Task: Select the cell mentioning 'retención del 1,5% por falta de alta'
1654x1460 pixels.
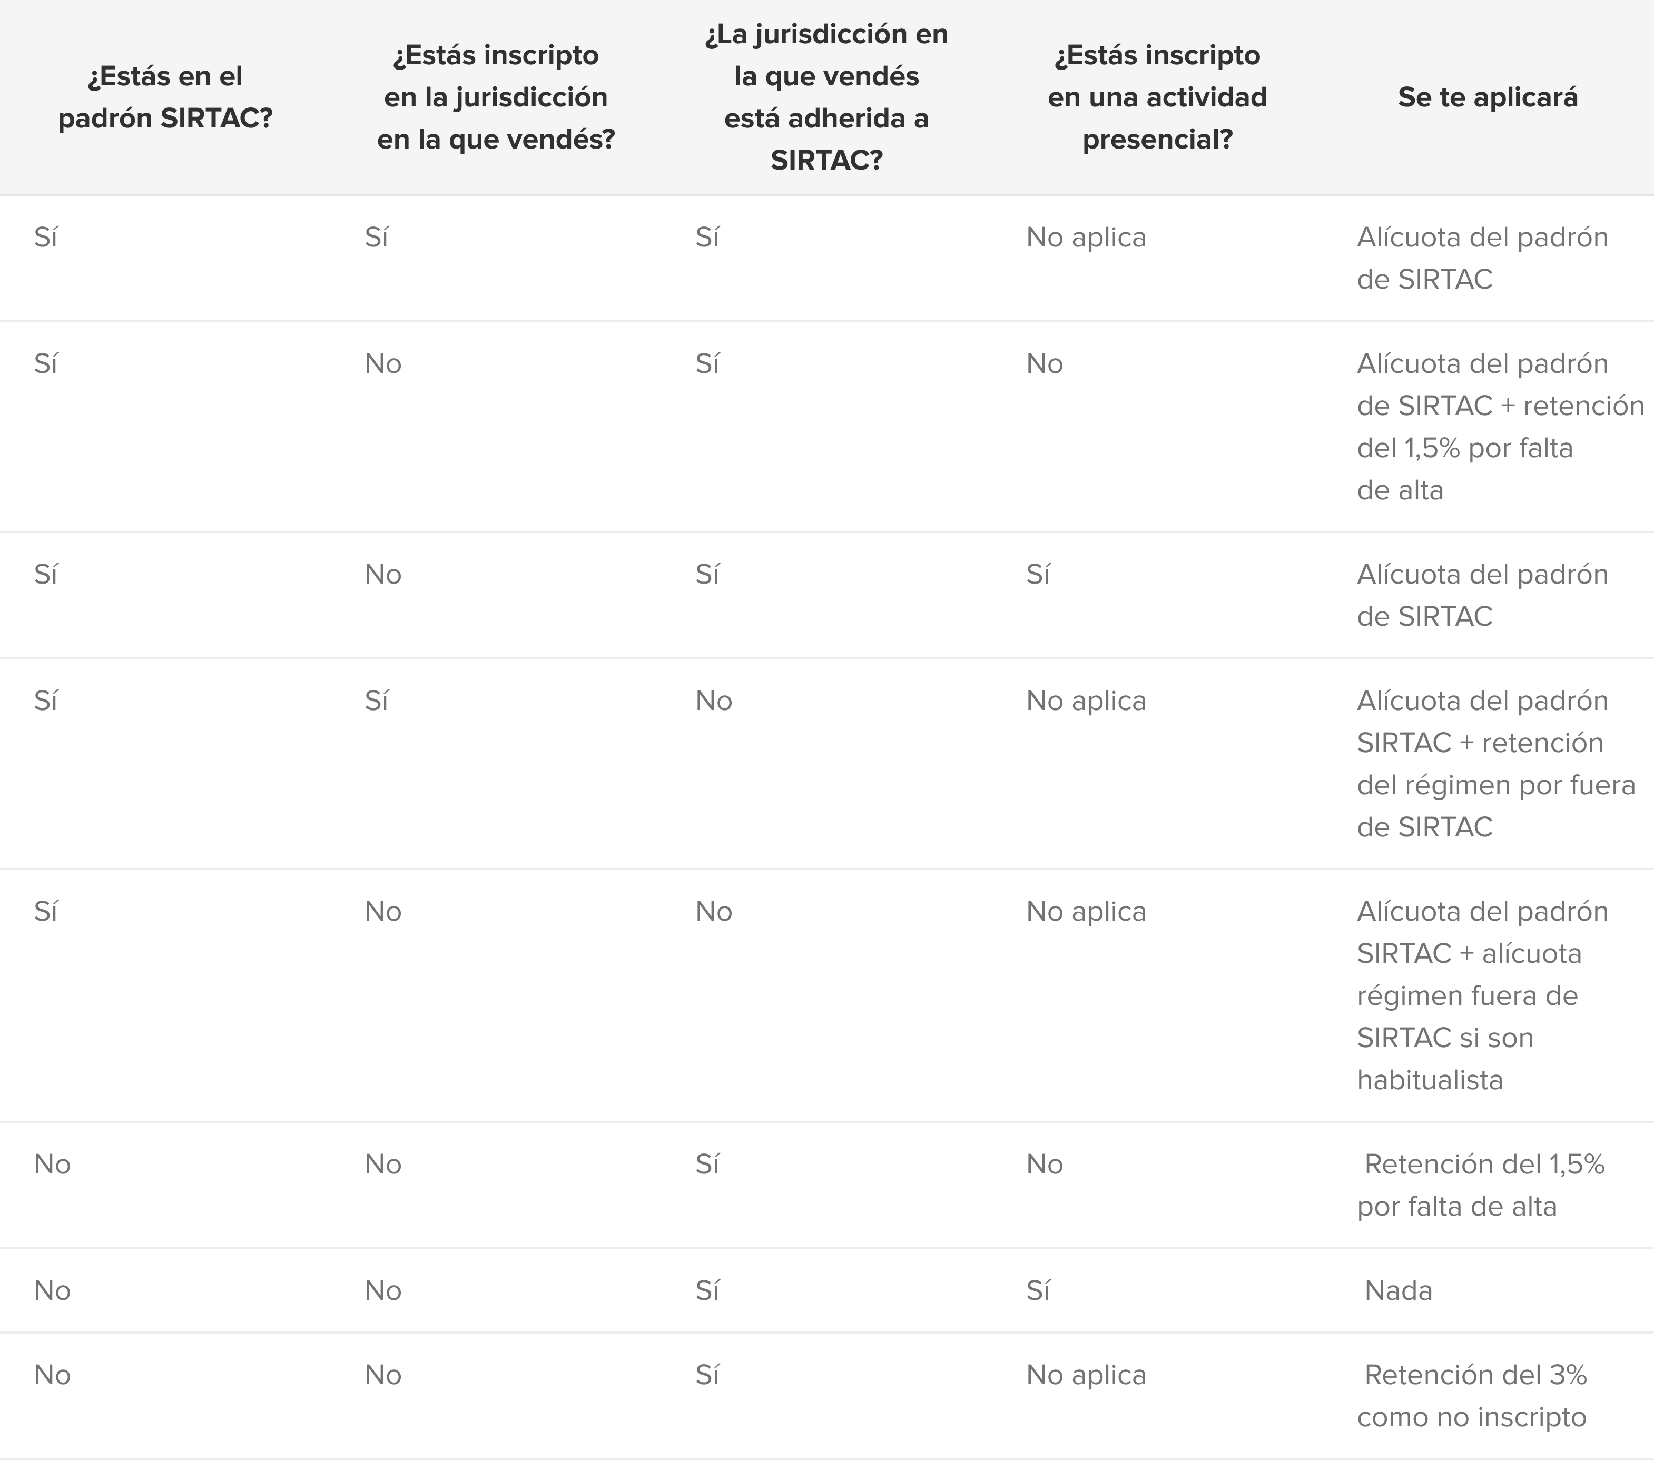Action: (1500, 427)
